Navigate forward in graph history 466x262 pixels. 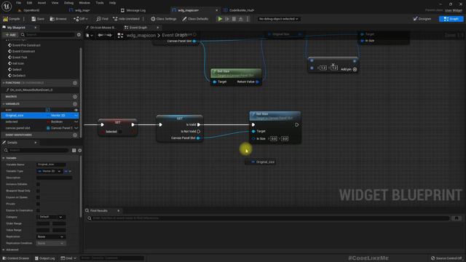click(x=109, y=35)
